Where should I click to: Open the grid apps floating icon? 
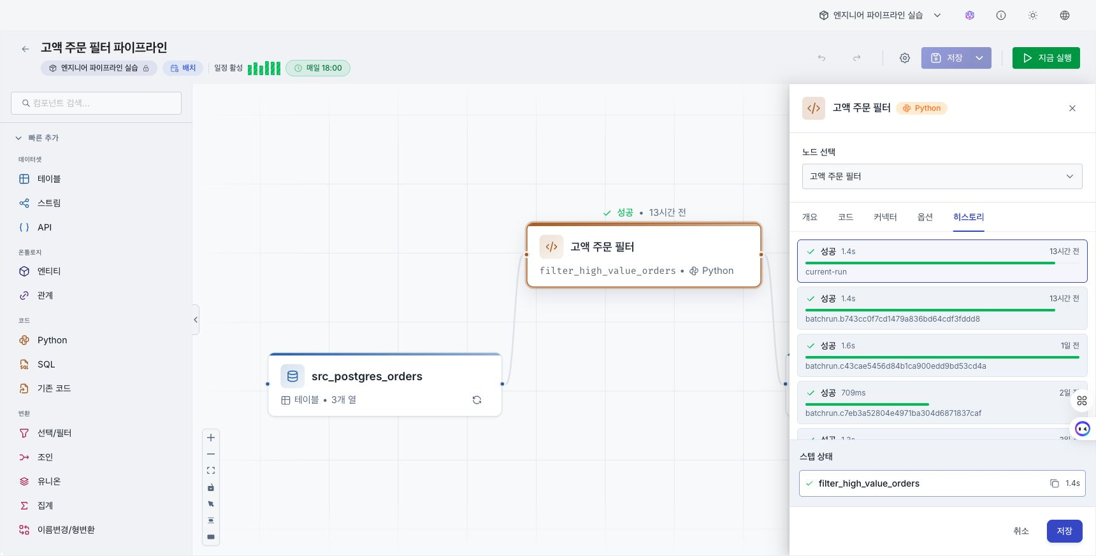(x=1082, y=401)
